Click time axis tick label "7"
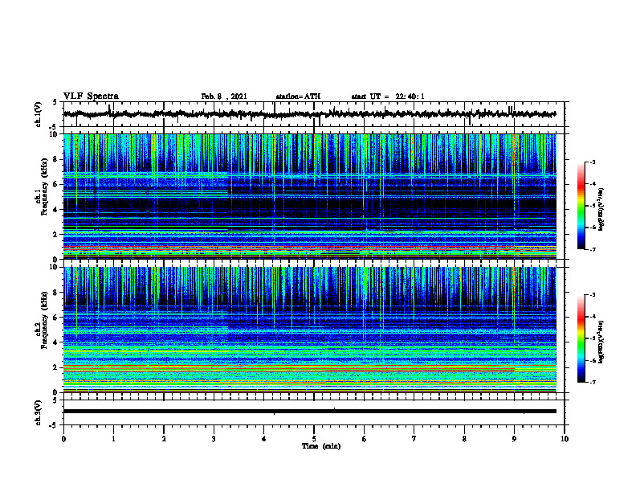Screen dimensions: 636x492 coord(414,439)
